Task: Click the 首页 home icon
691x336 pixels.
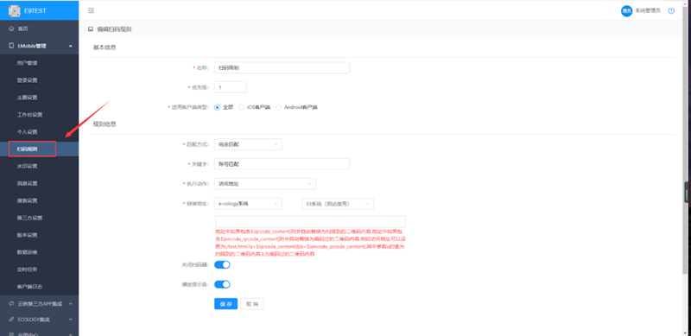Action: (12, 29)
